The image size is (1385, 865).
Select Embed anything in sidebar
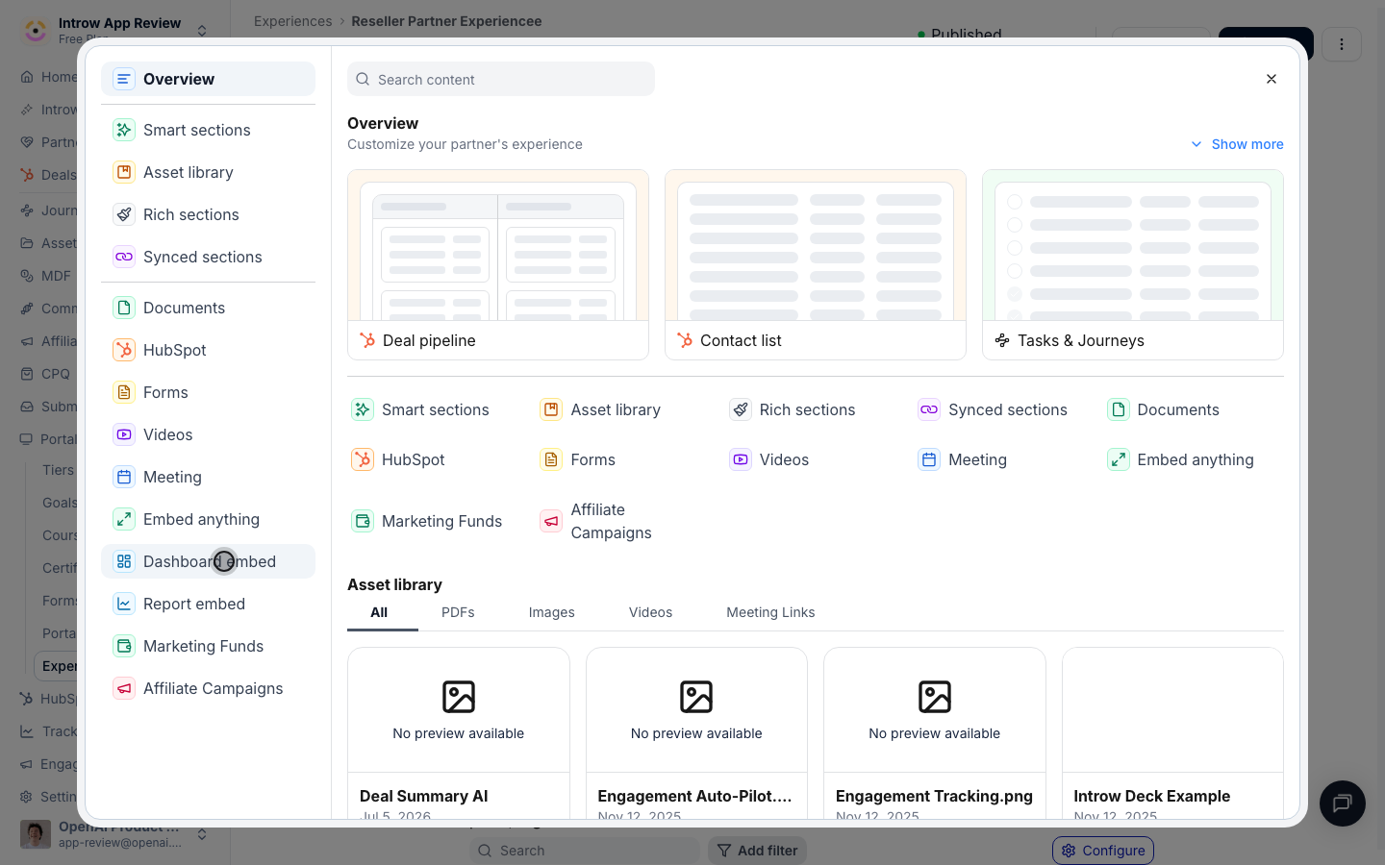(x=208, y=519)
